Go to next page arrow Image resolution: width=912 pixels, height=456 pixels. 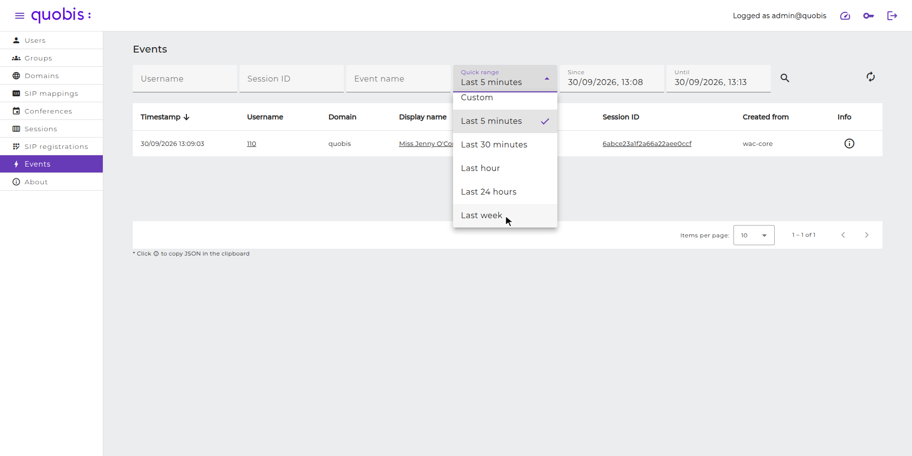tap(867, 235)
